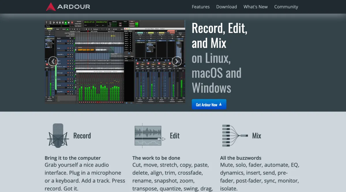Visit the Community page
Screen dimensions: 346x192
(286, 7)
